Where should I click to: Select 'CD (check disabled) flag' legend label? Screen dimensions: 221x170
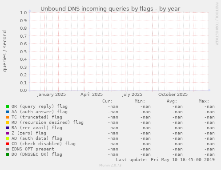click(44, 144)
